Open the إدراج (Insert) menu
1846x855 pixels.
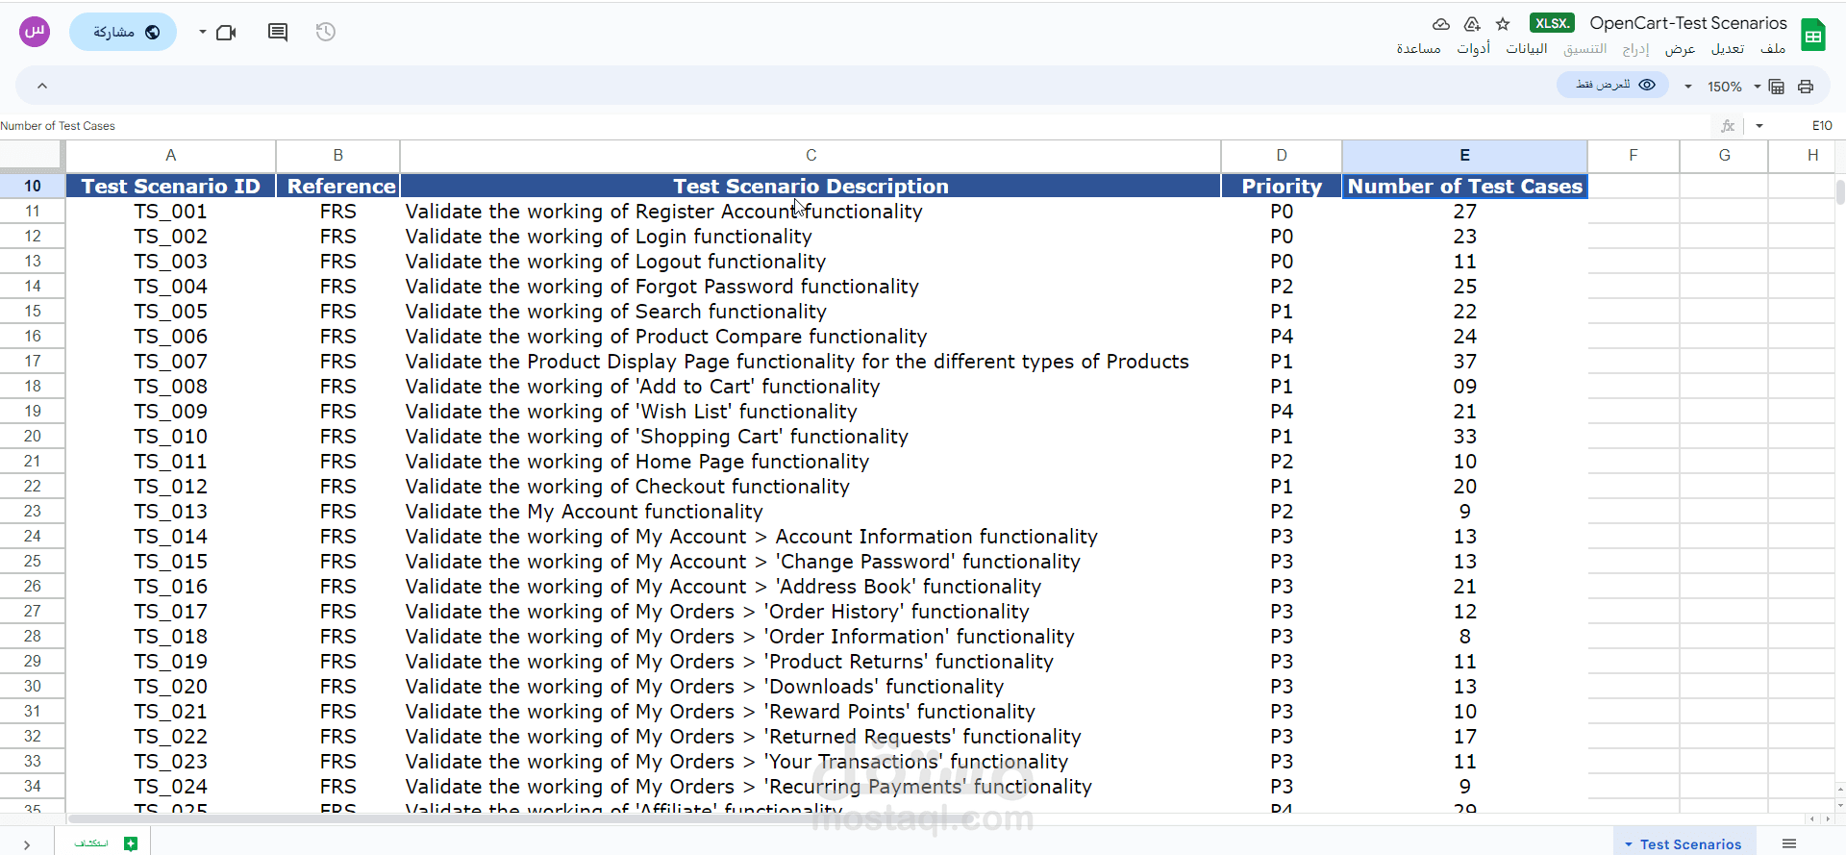[1635, 48]
